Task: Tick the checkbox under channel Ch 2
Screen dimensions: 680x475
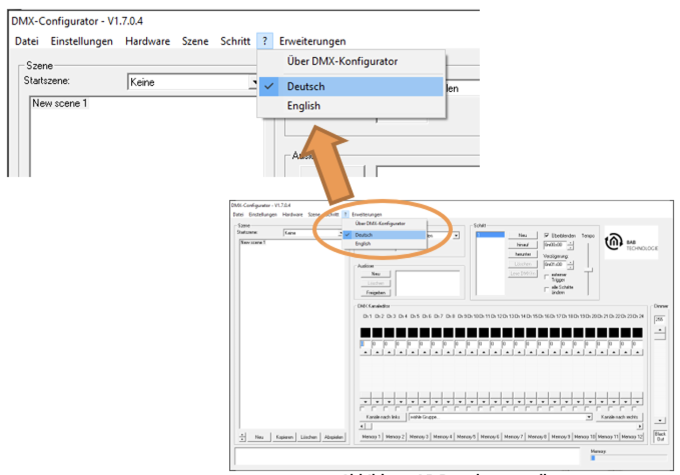Action: [375, 408]
